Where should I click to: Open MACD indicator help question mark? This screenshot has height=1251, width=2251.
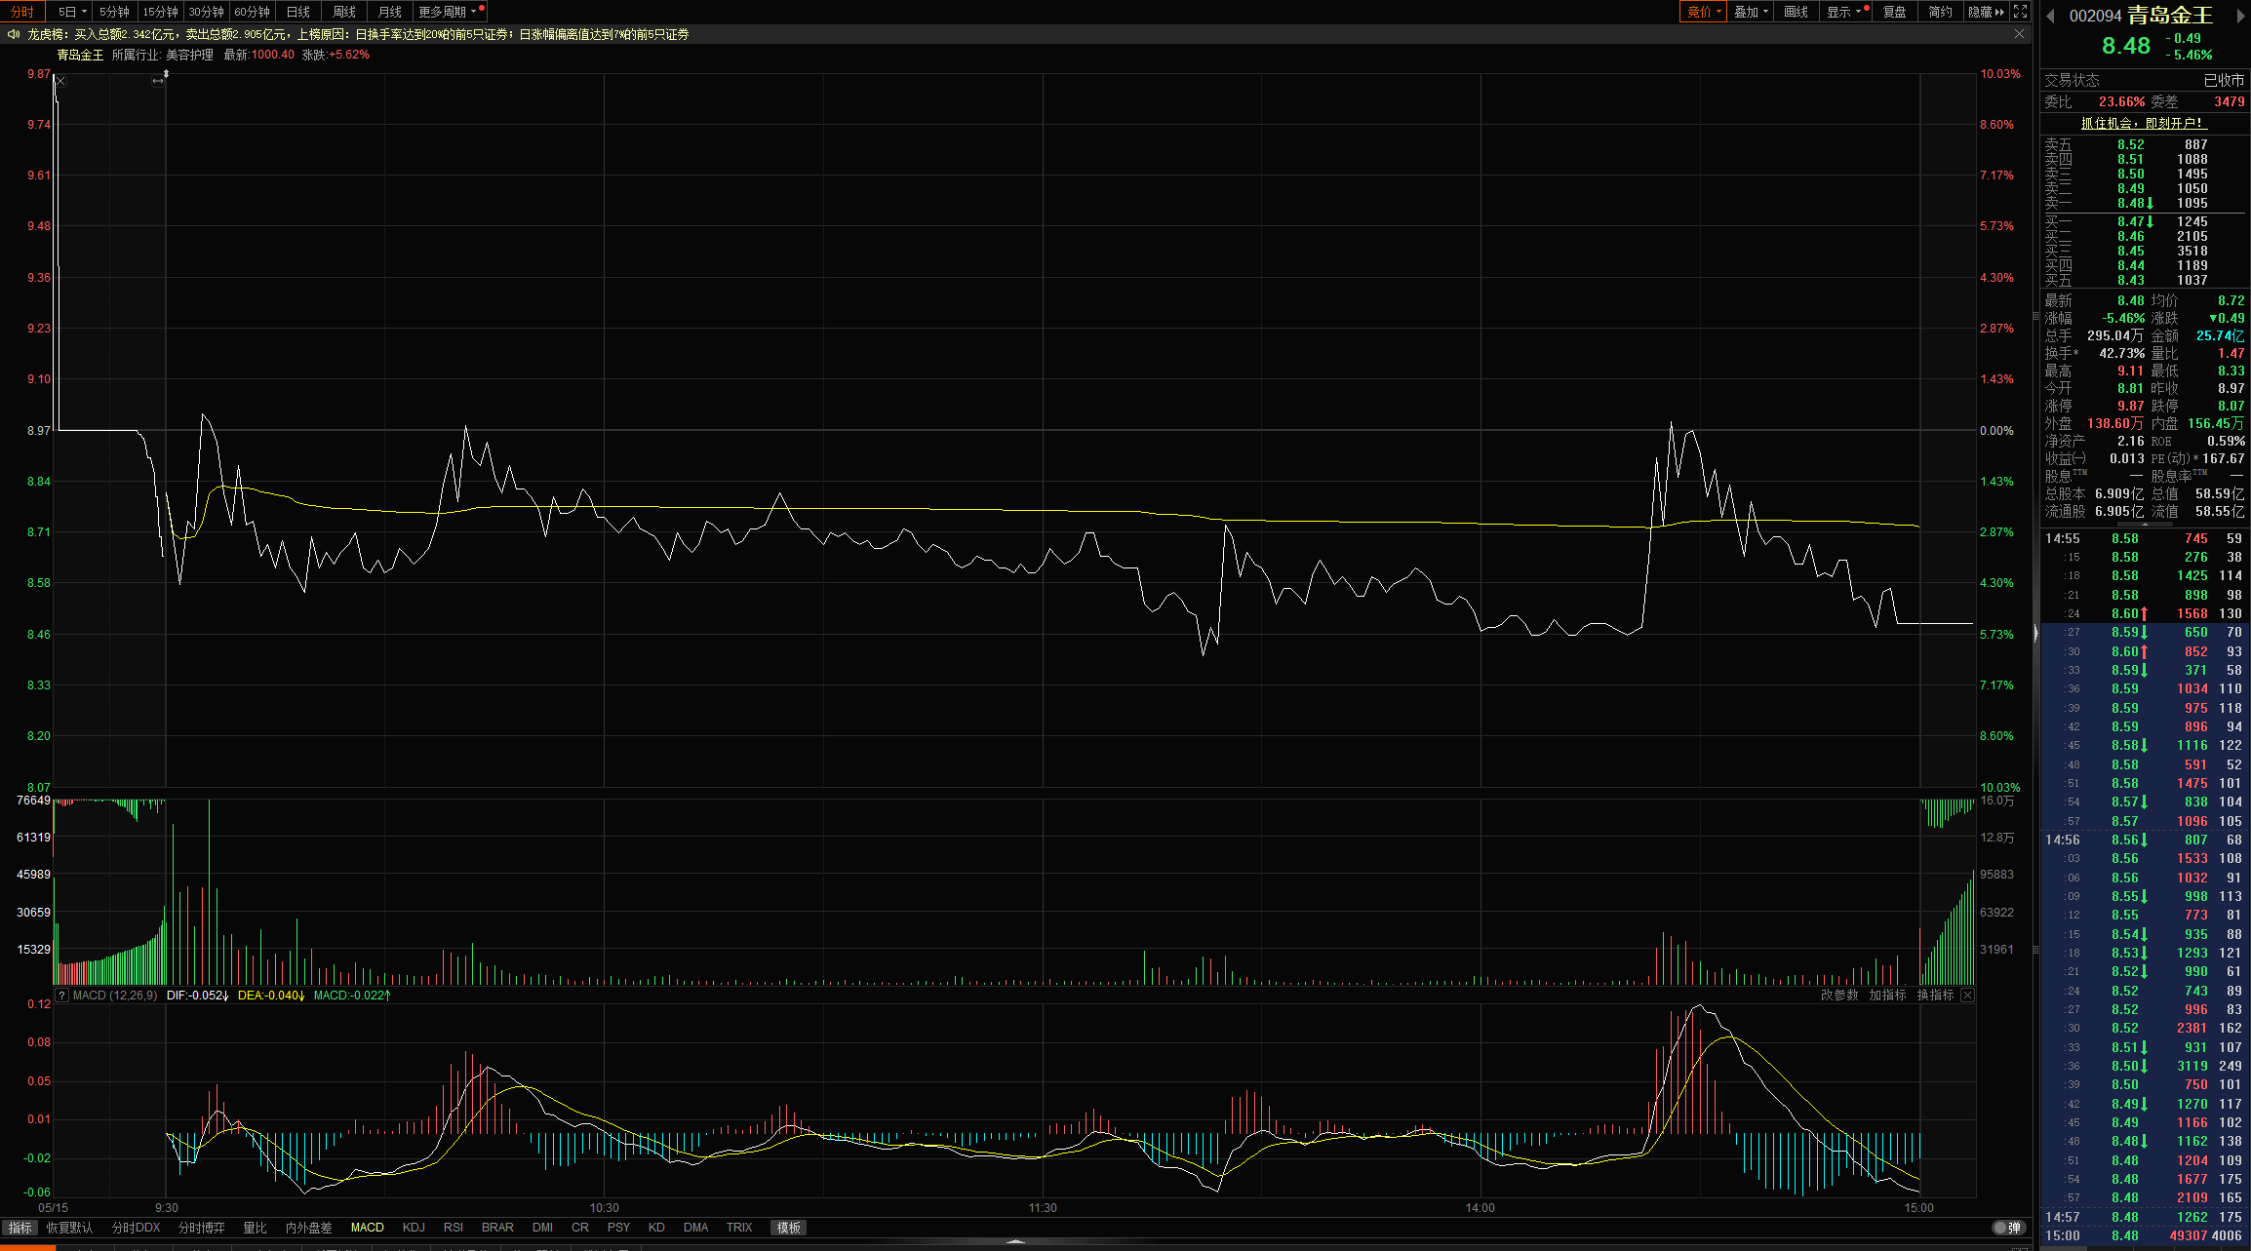62,996
